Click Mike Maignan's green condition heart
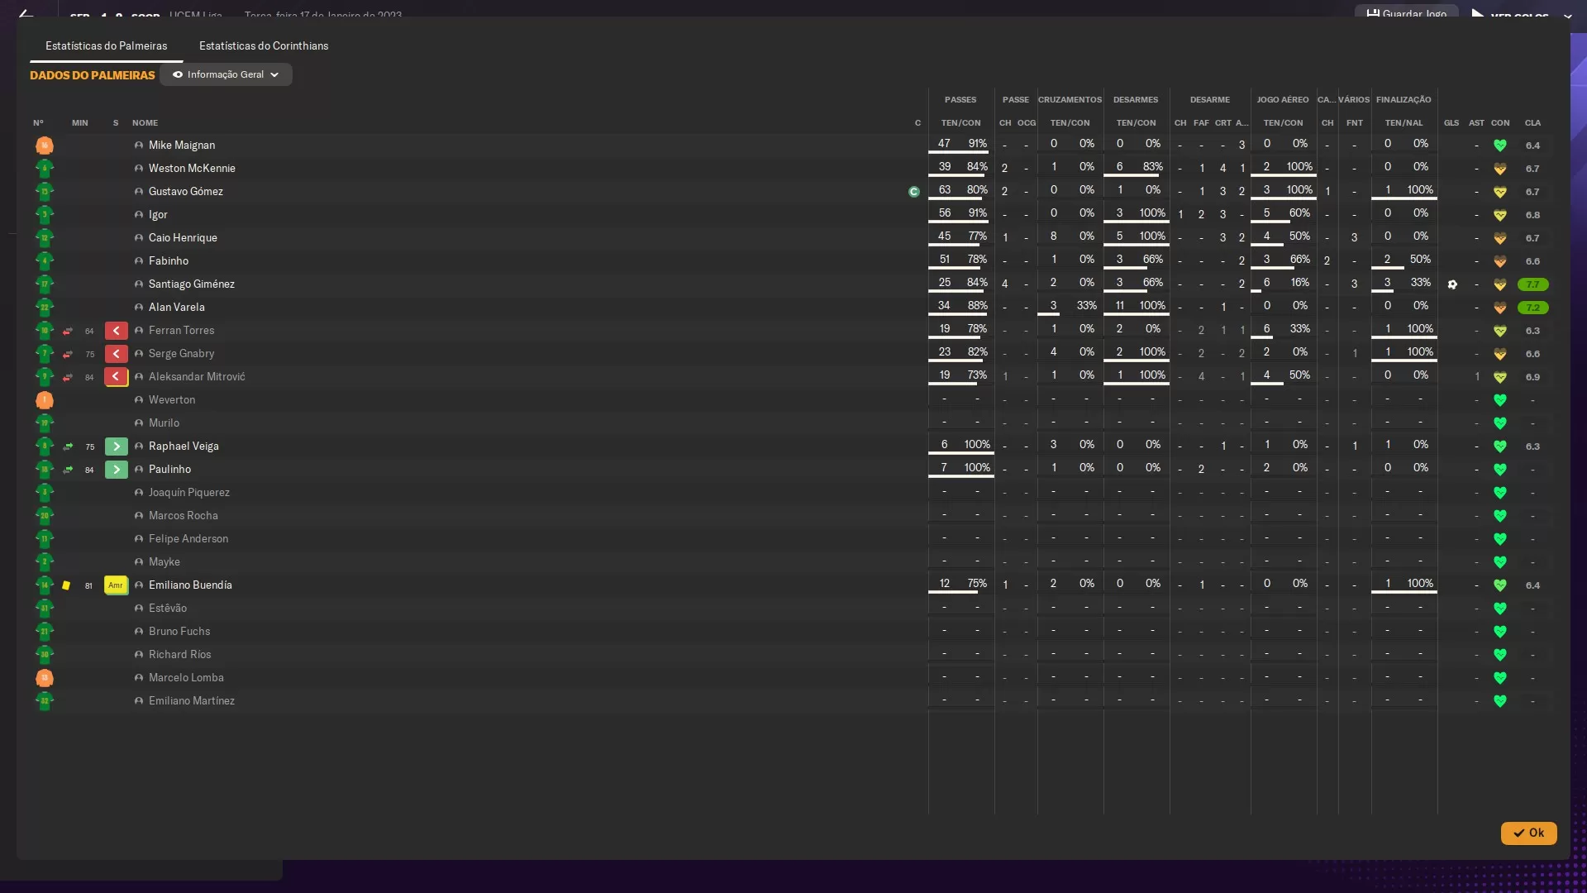Viewport: 1587px width, 893px height. coord(1500,146)
